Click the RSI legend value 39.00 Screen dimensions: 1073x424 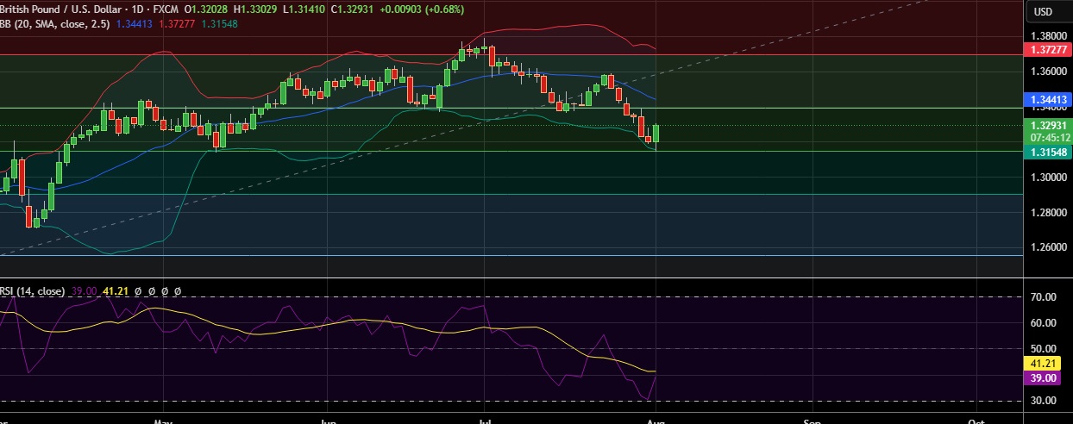point(85,292)
